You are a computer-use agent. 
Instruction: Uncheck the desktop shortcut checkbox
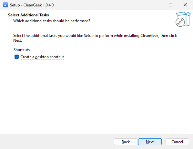click(x=16, y=57)
